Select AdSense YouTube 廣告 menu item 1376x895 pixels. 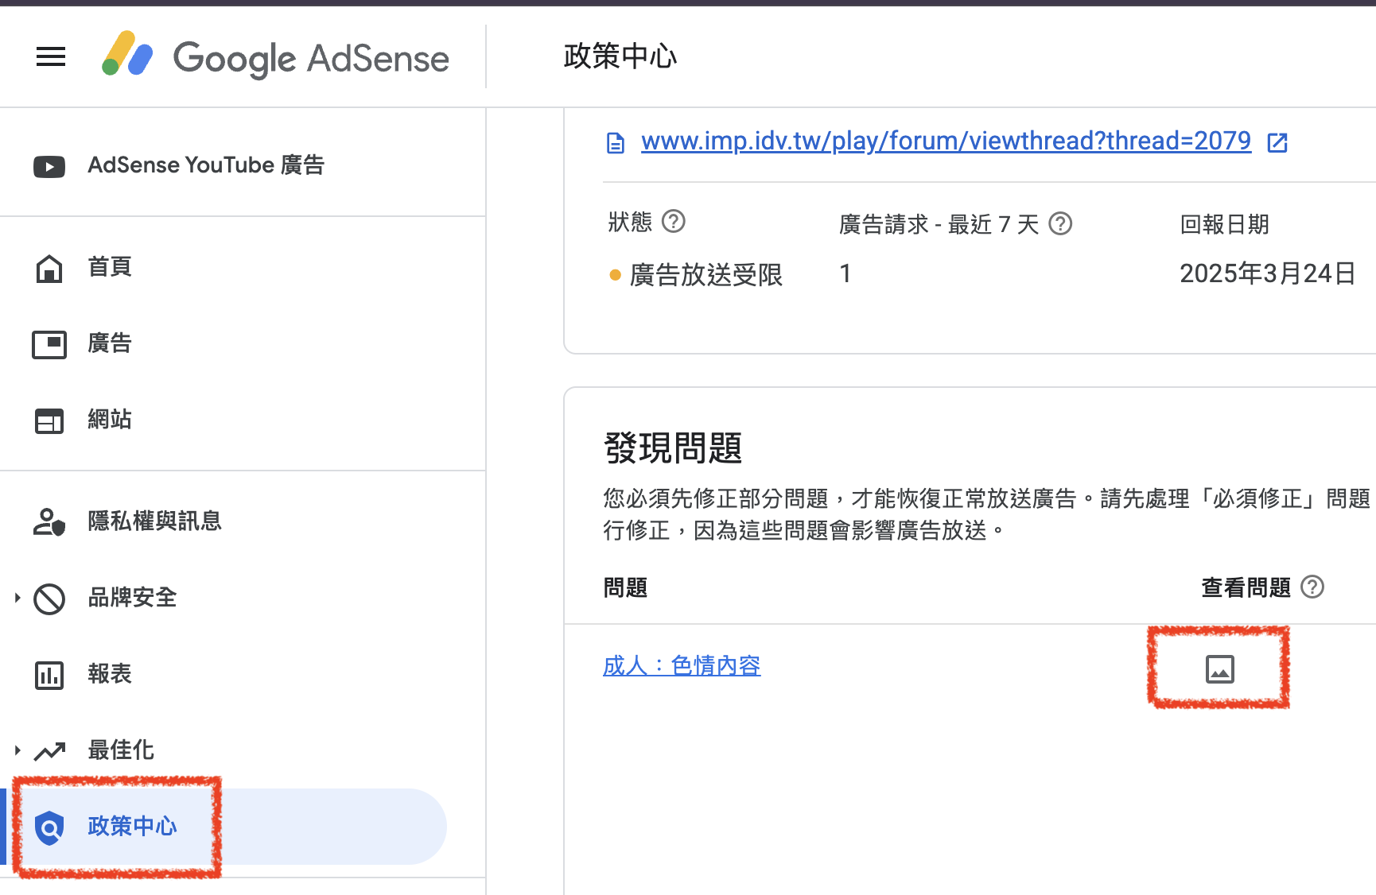206,165
